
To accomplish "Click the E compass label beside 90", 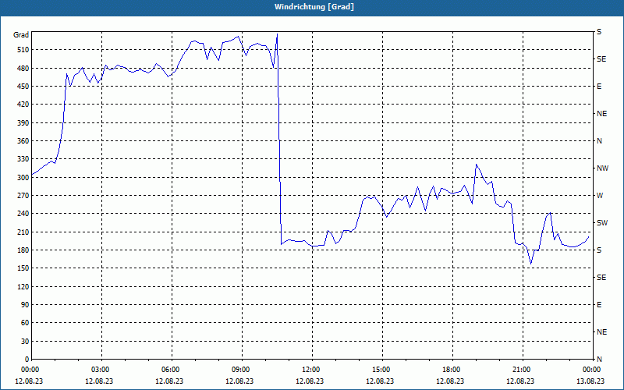I will [599, 305].
